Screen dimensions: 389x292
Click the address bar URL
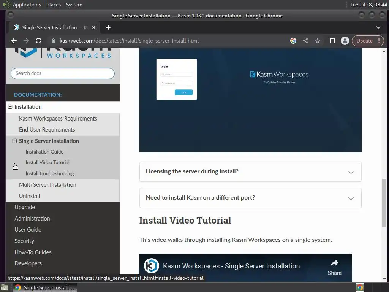coord(129,41)
